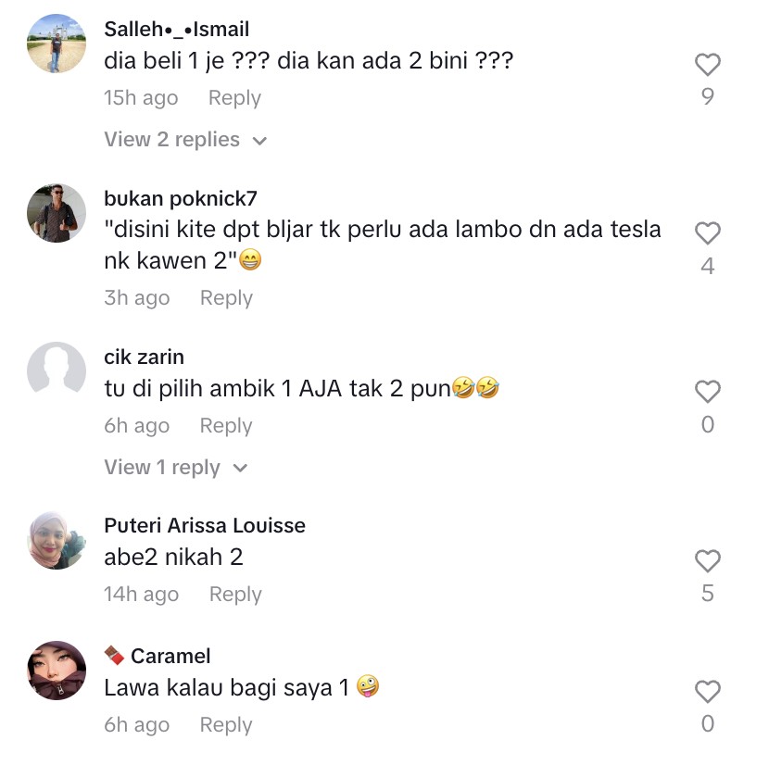Reply to Salleh Ismail's comment
This screenshot has width=769, height=765.
234,98
